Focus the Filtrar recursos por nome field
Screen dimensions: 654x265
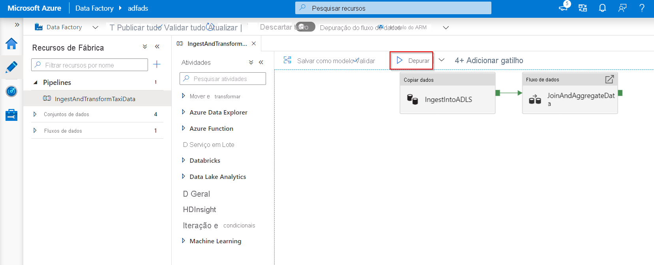pos(90,65)
